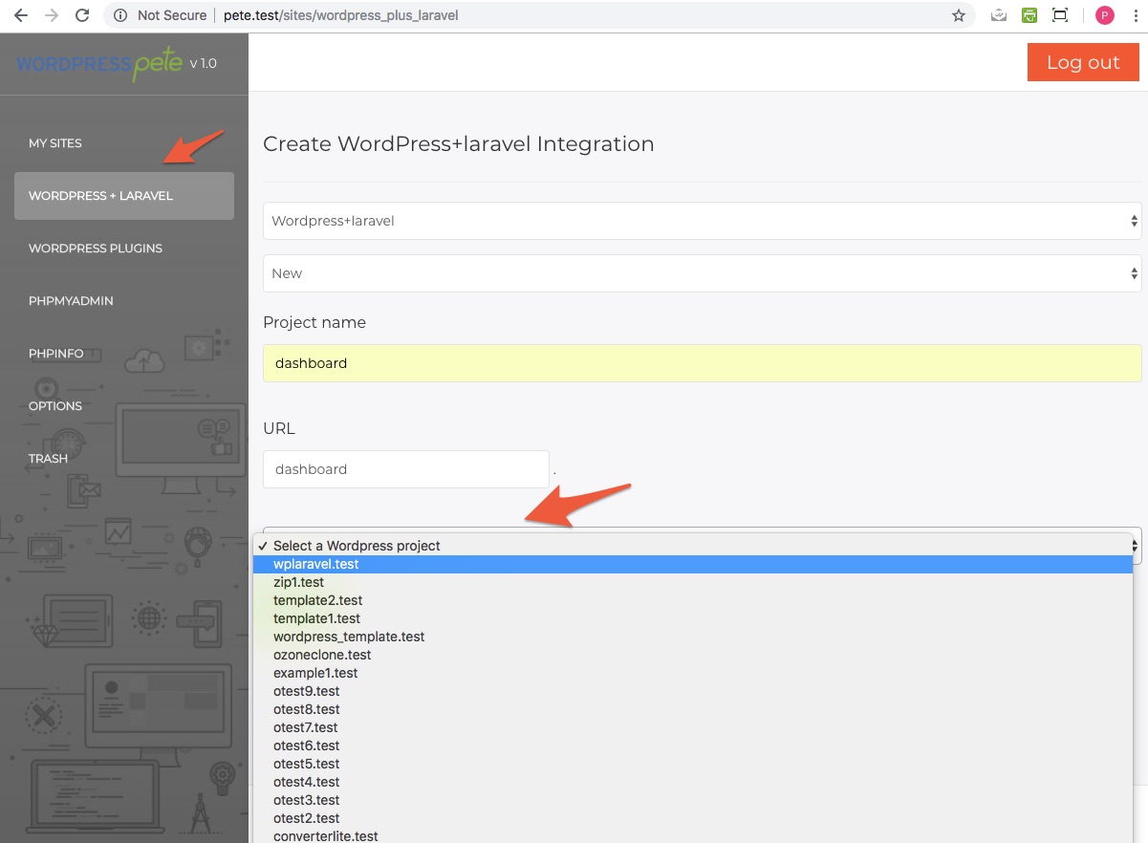Select otest2.test from the list

693,818
